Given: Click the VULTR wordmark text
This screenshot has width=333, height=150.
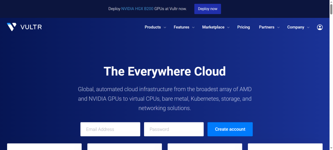Looking at the screenshot, I should pos(31,27).
